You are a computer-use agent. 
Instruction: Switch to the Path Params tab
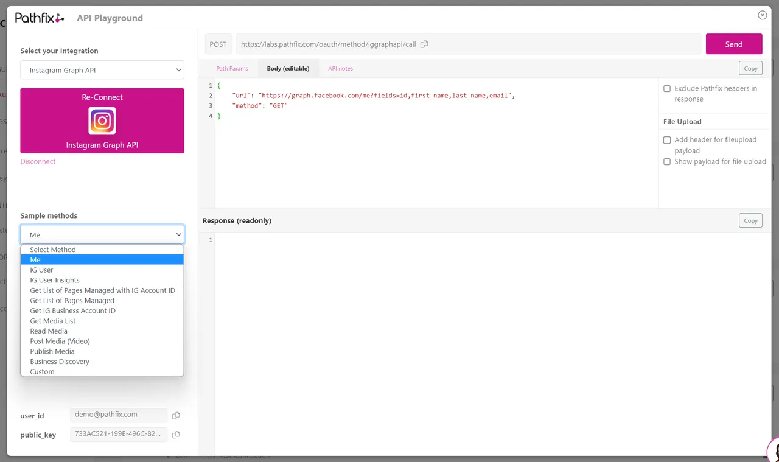click(x=232, y=68)
